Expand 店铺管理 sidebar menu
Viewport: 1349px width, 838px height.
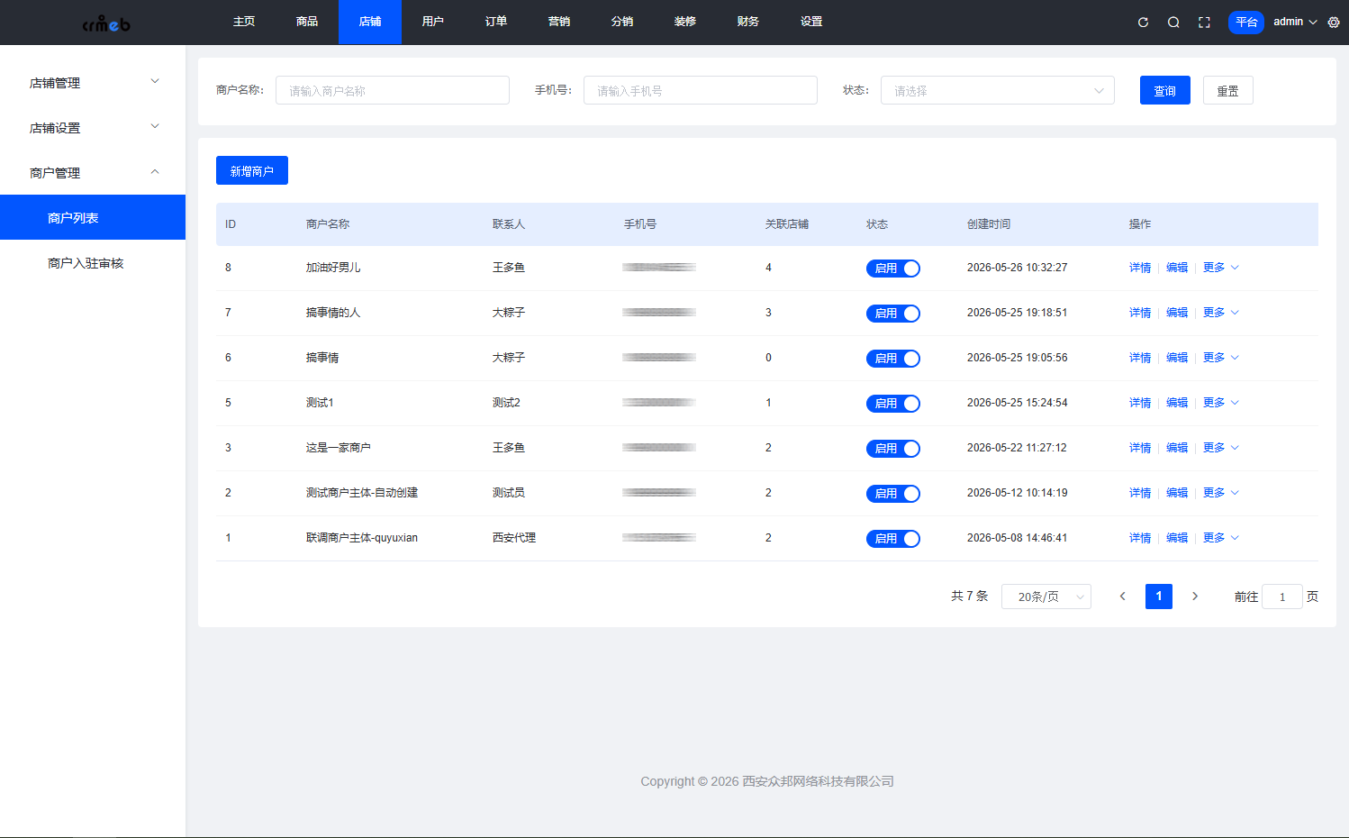[x=93, y=83]
